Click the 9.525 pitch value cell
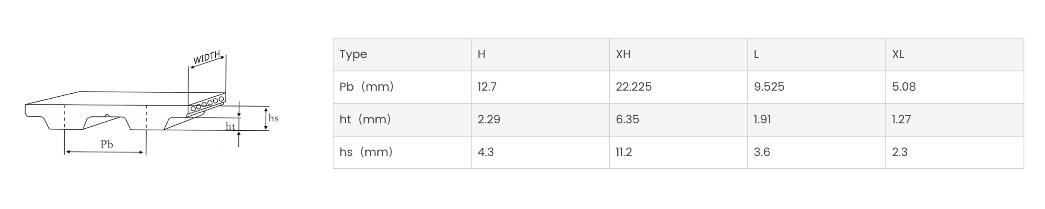1045x209 pixels. [x=816, y=87]
